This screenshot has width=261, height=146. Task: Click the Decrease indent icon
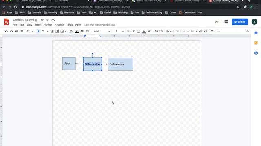[200, 31]
